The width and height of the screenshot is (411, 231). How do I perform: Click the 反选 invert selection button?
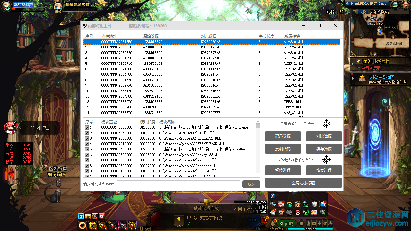point(251,184)
